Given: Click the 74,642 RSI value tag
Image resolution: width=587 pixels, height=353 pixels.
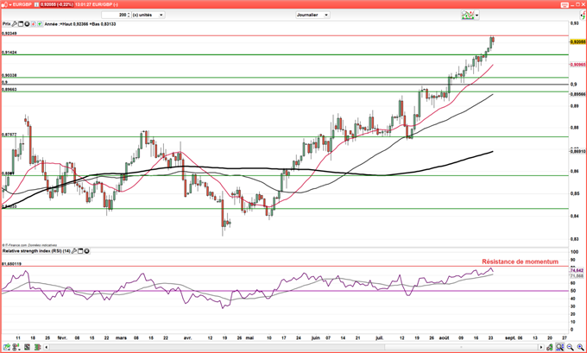Looking at the screenshot, I should click(577, 270).
